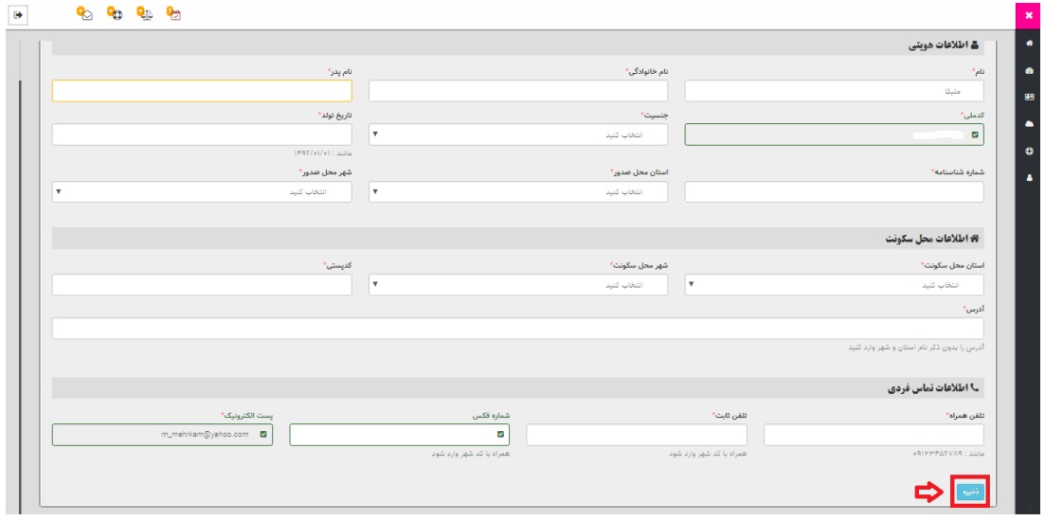The width and height of the screenshot is (1045, 521).
Task: Go to home via sidebar house icon
Action: 1029,44
